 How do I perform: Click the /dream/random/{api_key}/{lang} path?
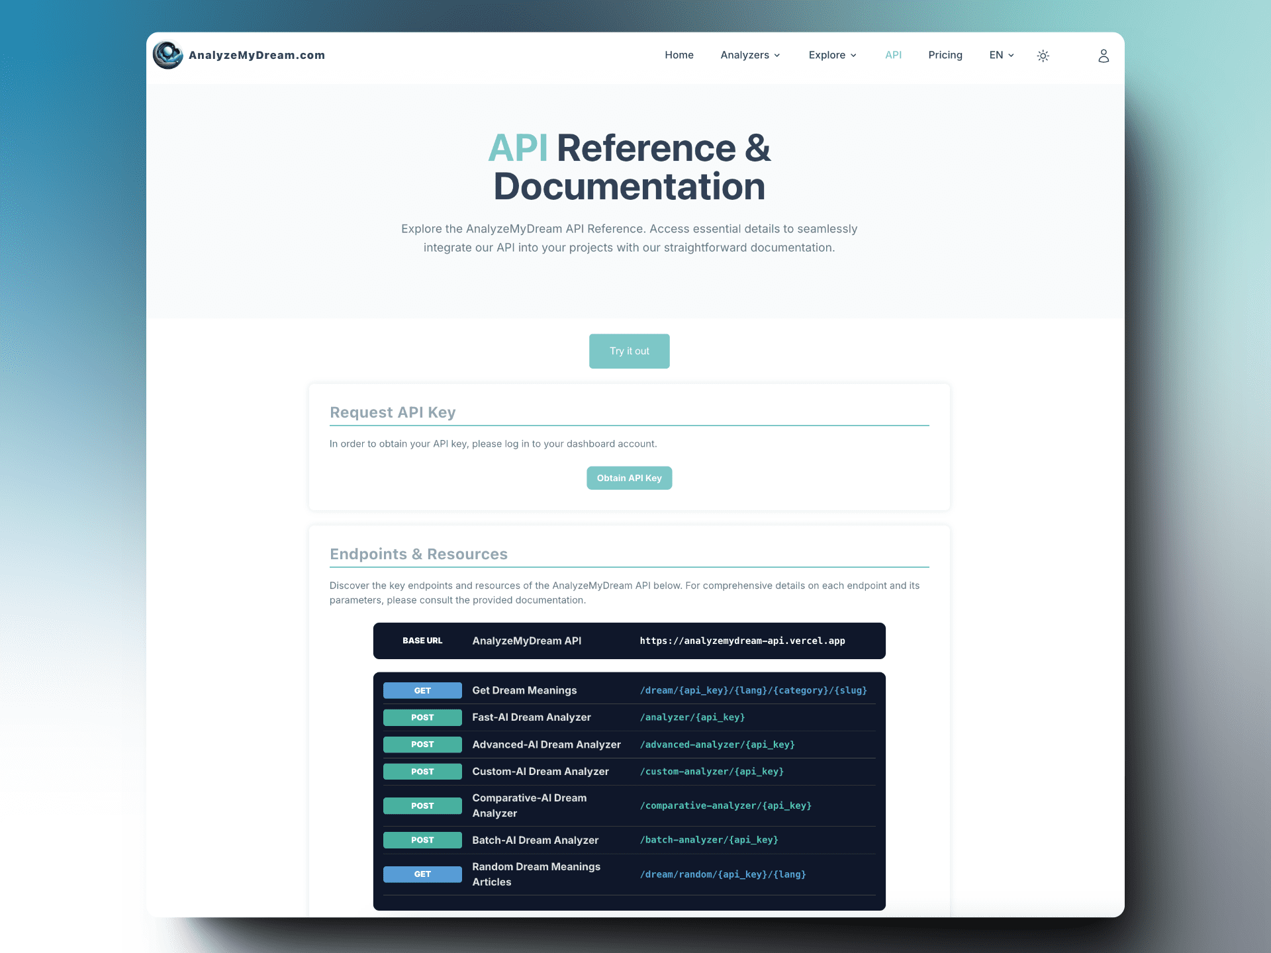[x=723, y=874]
